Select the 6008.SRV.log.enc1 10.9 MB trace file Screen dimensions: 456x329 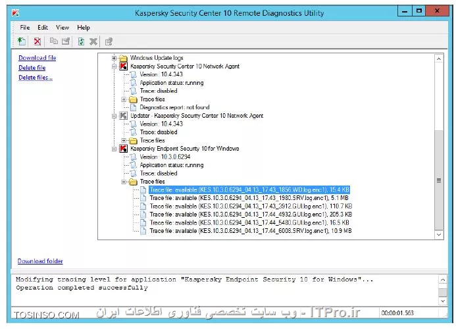[x=251, y=231]
